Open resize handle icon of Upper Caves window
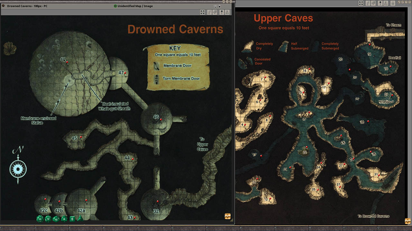This screenshot has width=412, height=231. click(408, 221)
